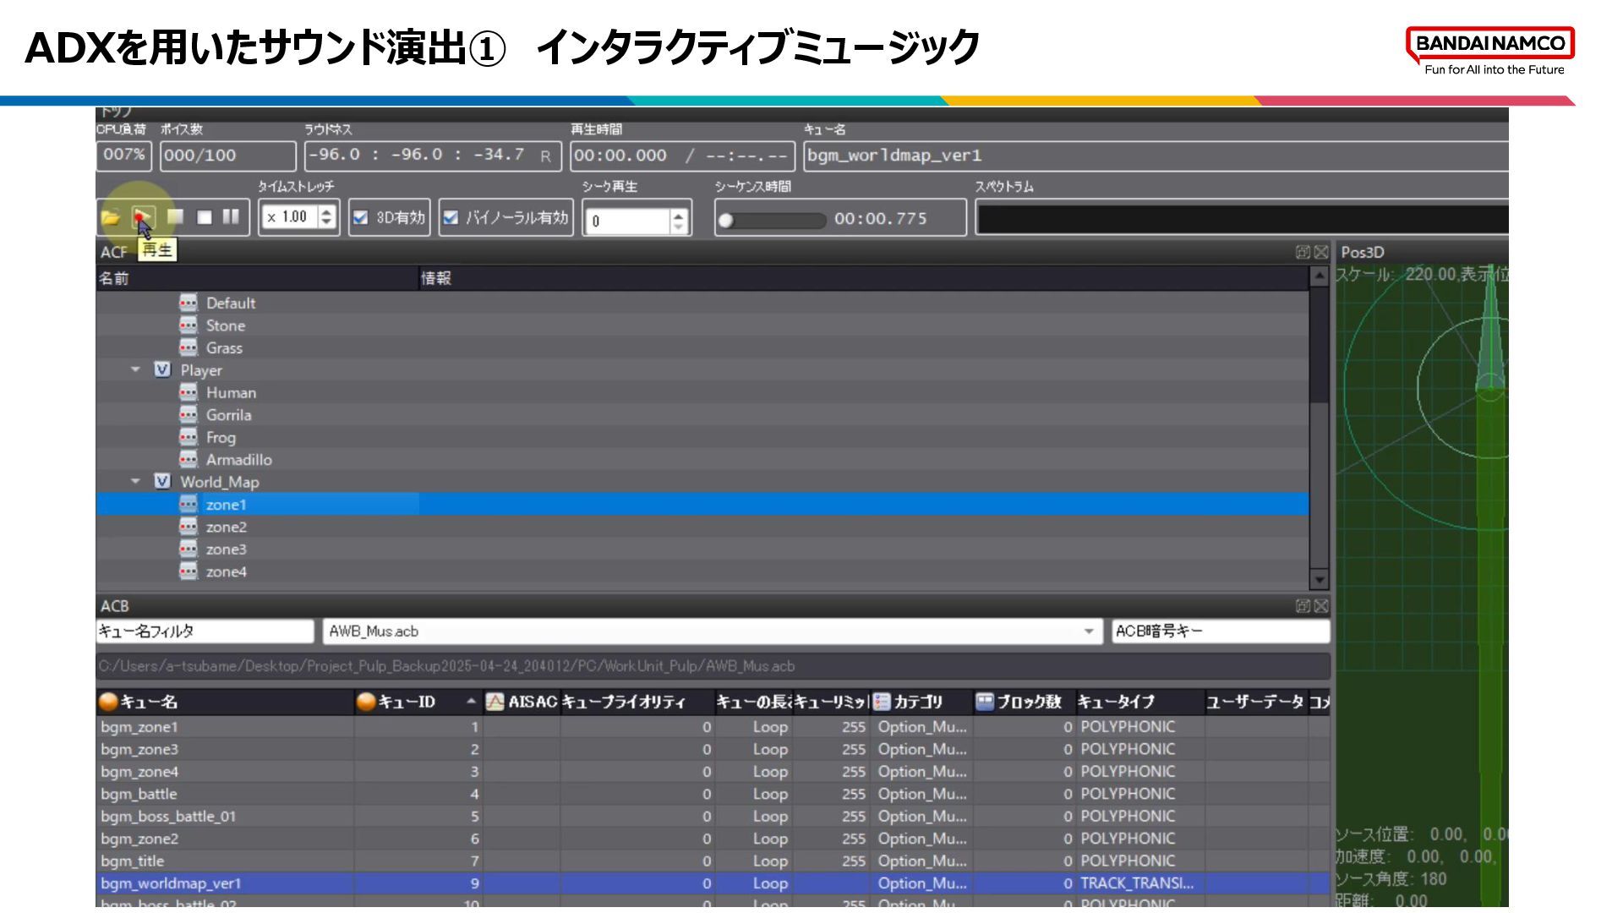Open the AWB_Mus.acb file dropdown
The image size is (1623, 913).
coord(1089,631)
